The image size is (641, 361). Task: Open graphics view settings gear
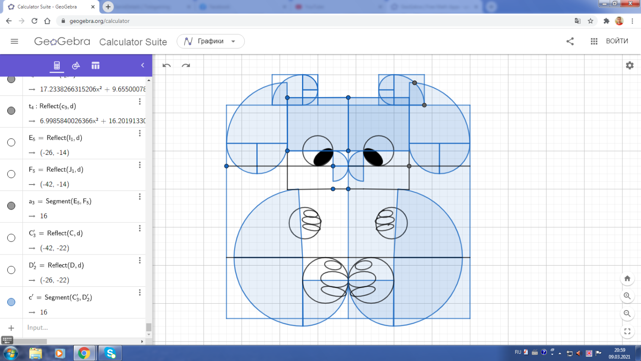point(630,65)
